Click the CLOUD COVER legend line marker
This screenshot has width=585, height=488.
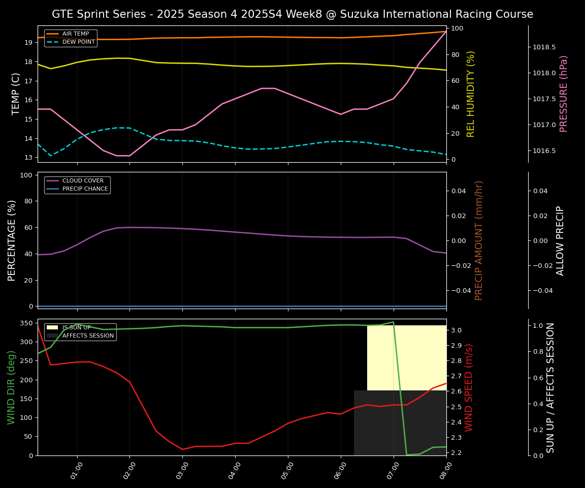pyautogui.click(x=53, y=181)
